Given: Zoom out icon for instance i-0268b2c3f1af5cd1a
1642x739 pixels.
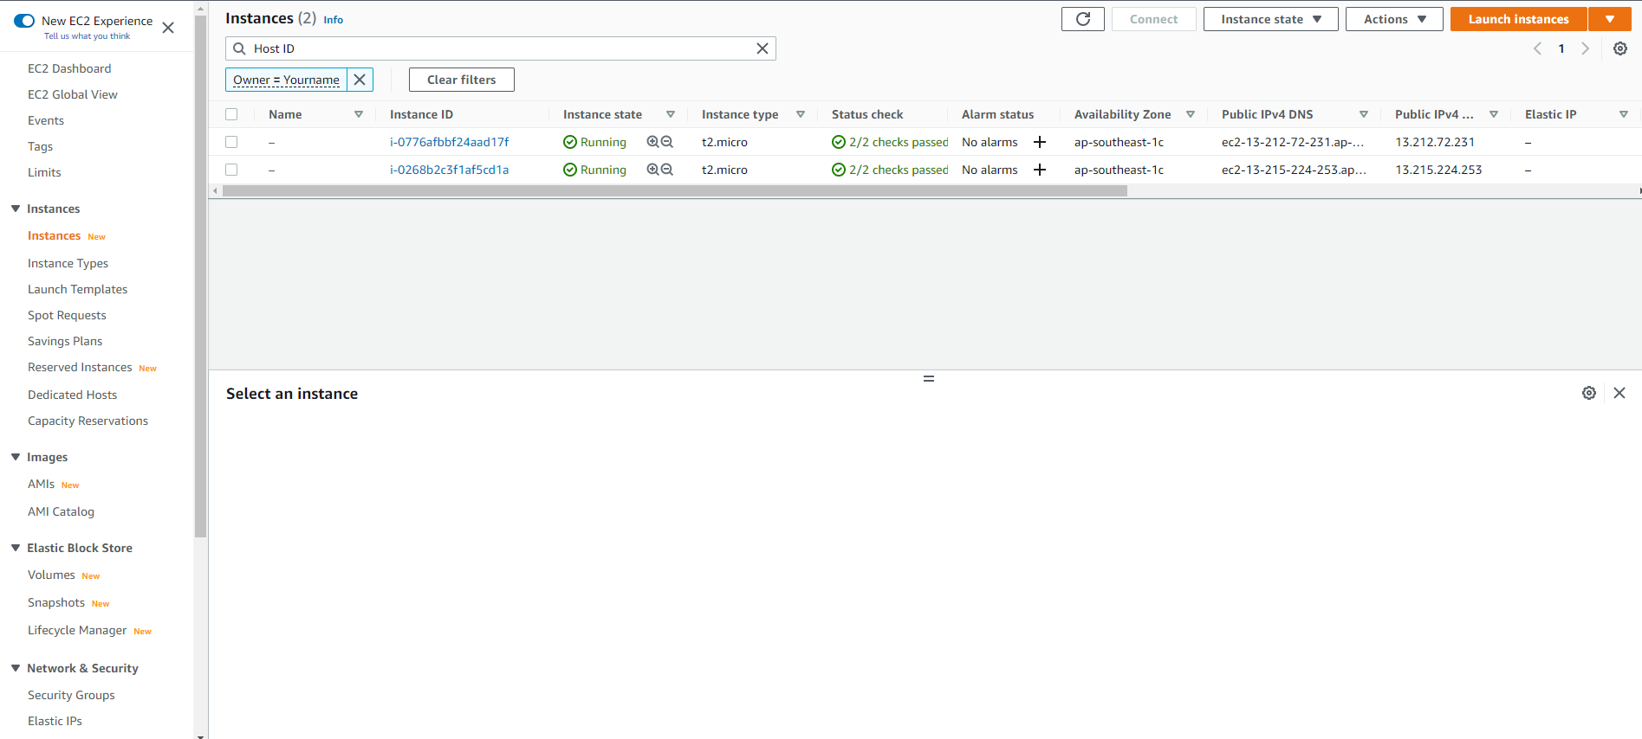Looking at the screenshot, I should (x=667, y=170).
